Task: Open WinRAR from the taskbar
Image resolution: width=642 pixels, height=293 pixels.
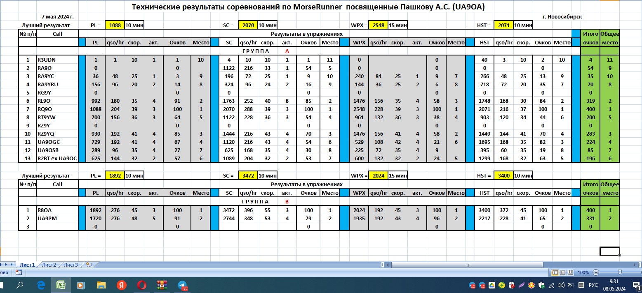Action: tap(161, 285)
